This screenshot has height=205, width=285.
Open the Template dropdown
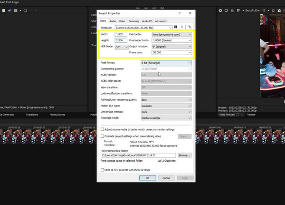[170, 28]
